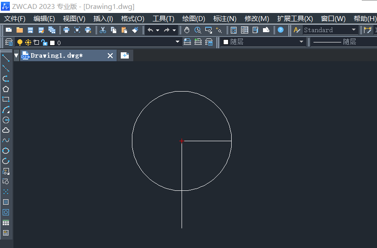Open the Dimension style icon
This screenshot has height=248, width=377.
[368, 30]
